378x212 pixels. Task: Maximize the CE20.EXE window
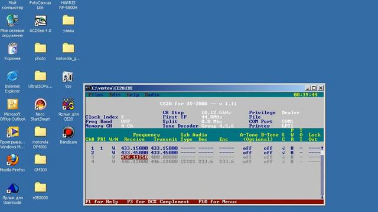(314, 88)
